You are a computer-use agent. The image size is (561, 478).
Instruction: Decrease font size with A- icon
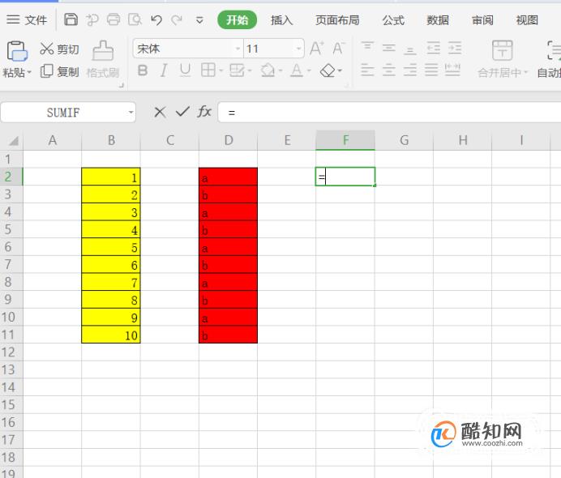[338, 49]
